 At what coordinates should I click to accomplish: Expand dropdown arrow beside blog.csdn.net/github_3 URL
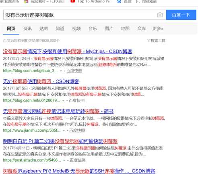point(61,71)
